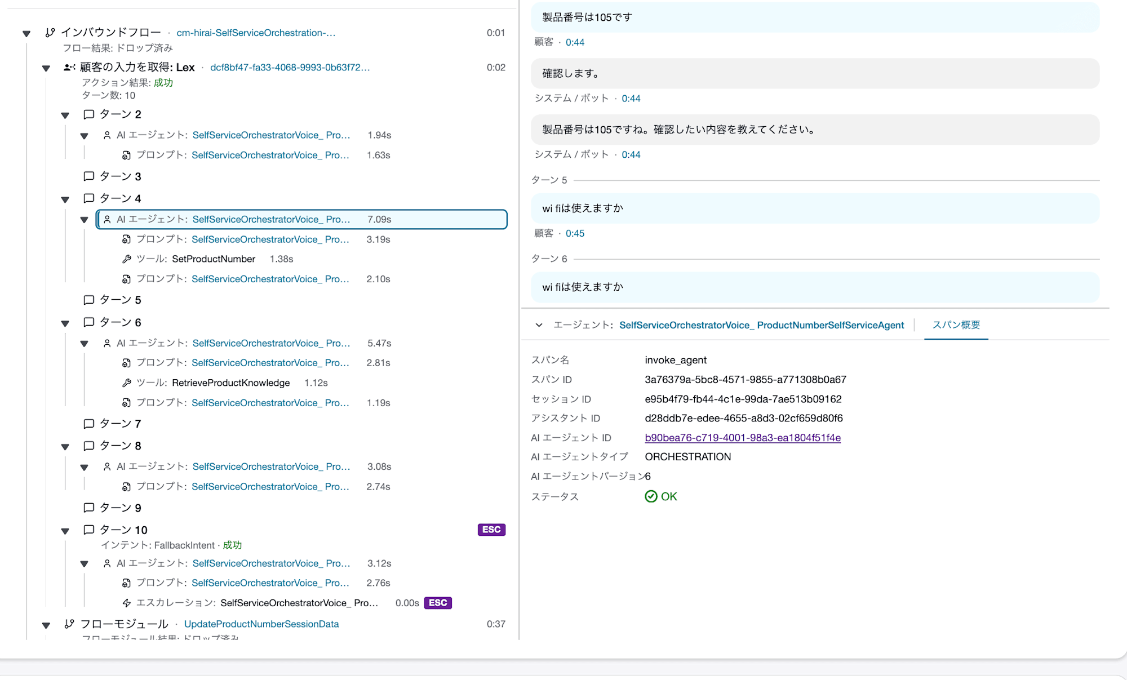The width and height of the screenshot is (1127, 680).
Task: Click the ターン 2 chat bubble icon
Action: pyautogui.click(x=88, y=114)
